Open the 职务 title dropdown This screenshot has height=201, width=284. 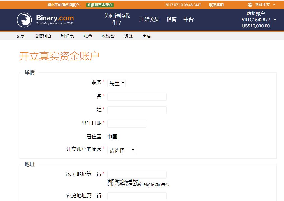pyautogui.click(x=117, y=83)
